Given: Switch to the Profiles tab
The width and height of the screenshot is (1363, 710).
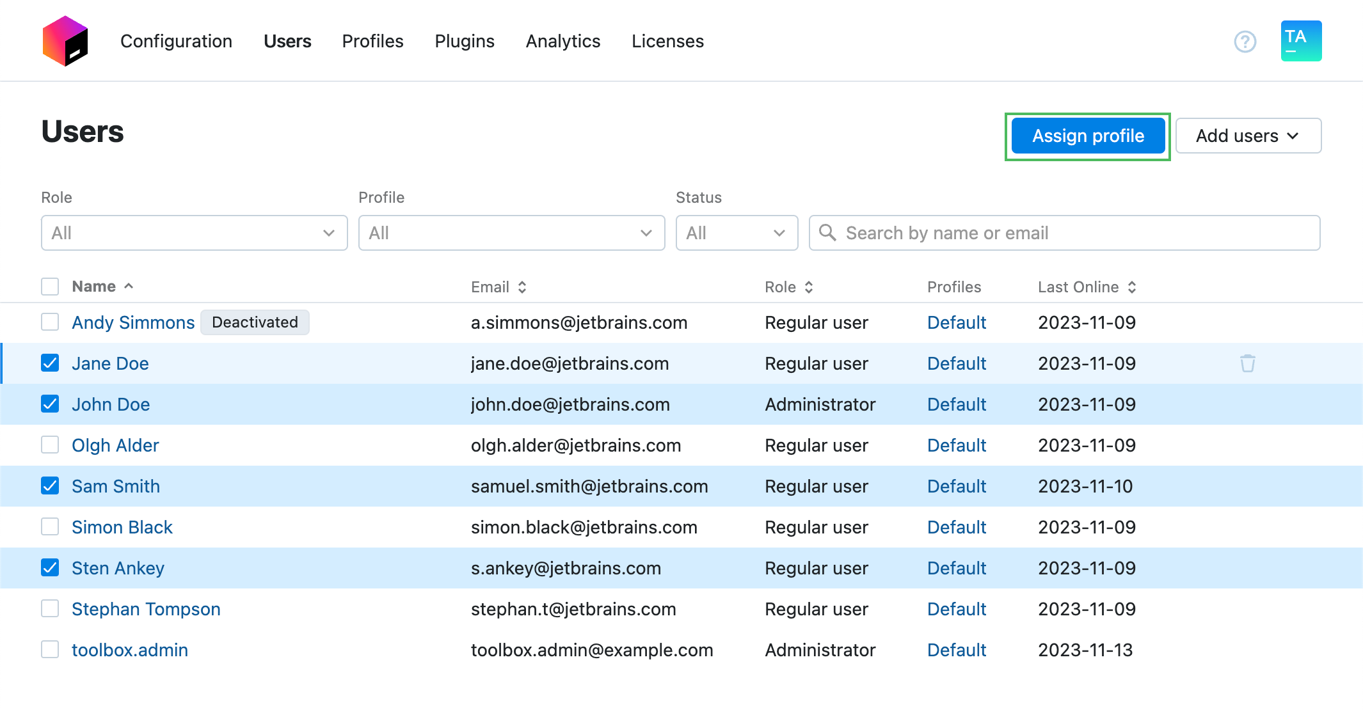Looking at the screenshot, I should [372, 41].
